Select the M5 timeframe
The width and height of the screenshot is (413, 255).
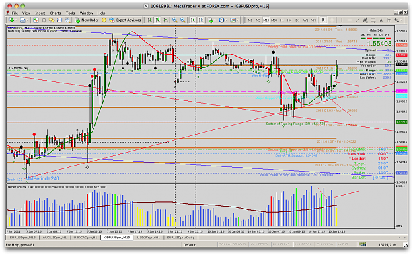(x=258, y=20)
